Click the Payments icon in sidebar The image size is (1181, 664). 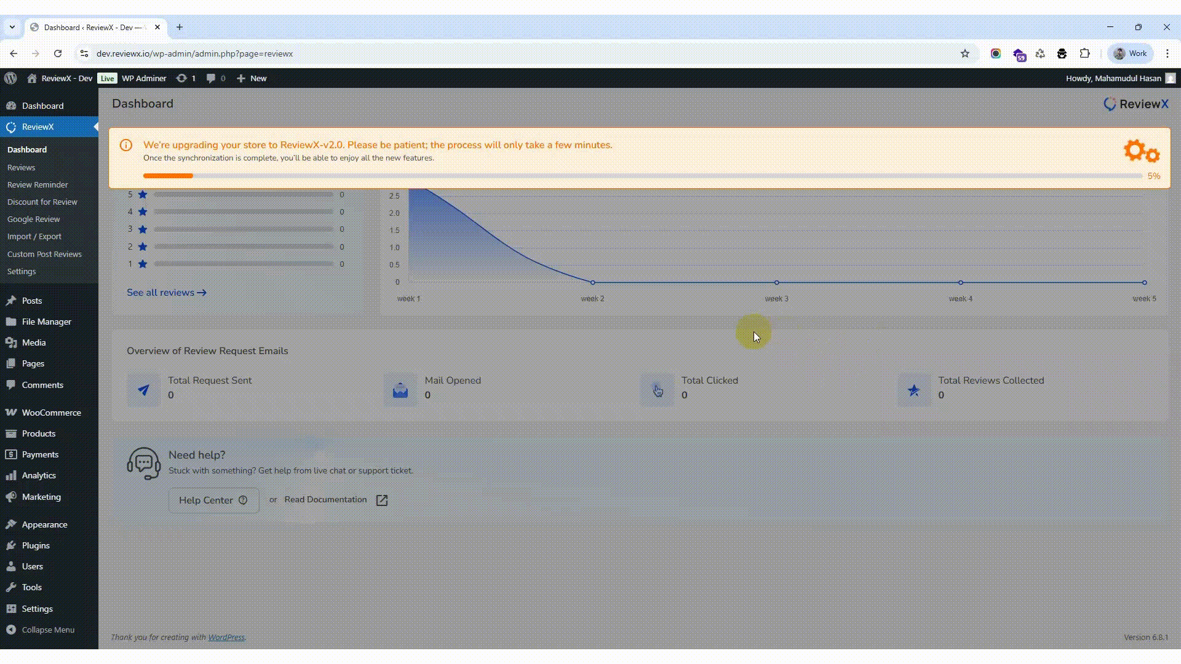point(11,454)
